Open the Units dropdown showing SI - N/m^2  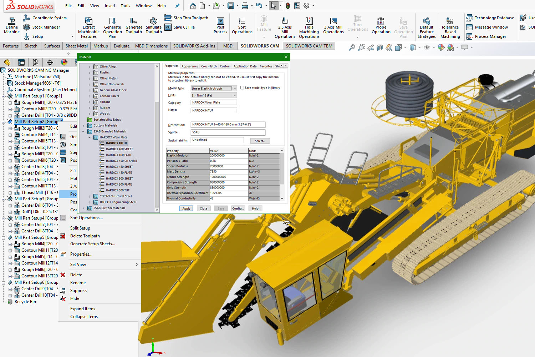point(234,95)
